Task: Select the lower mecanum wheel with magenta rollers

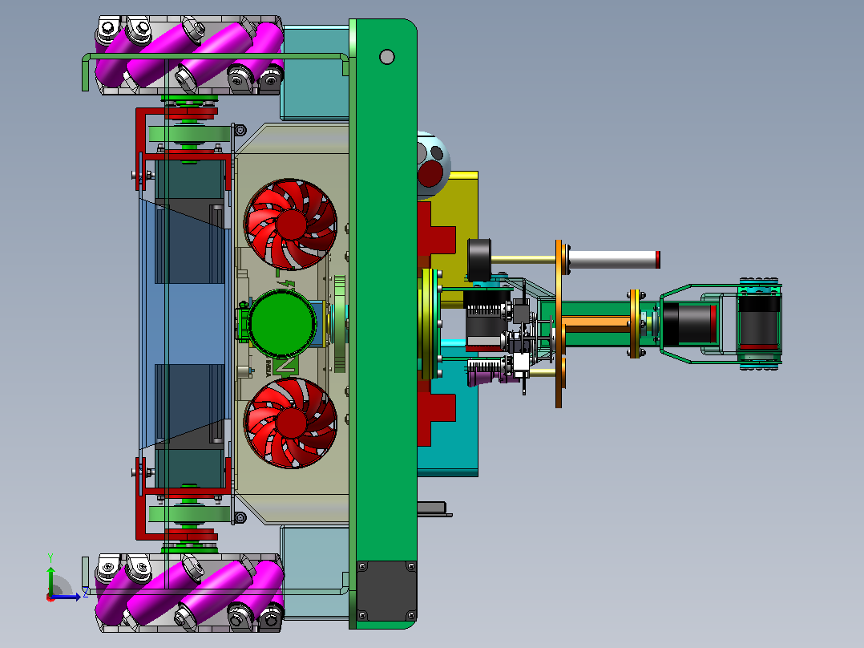Action: pos(189,593)
